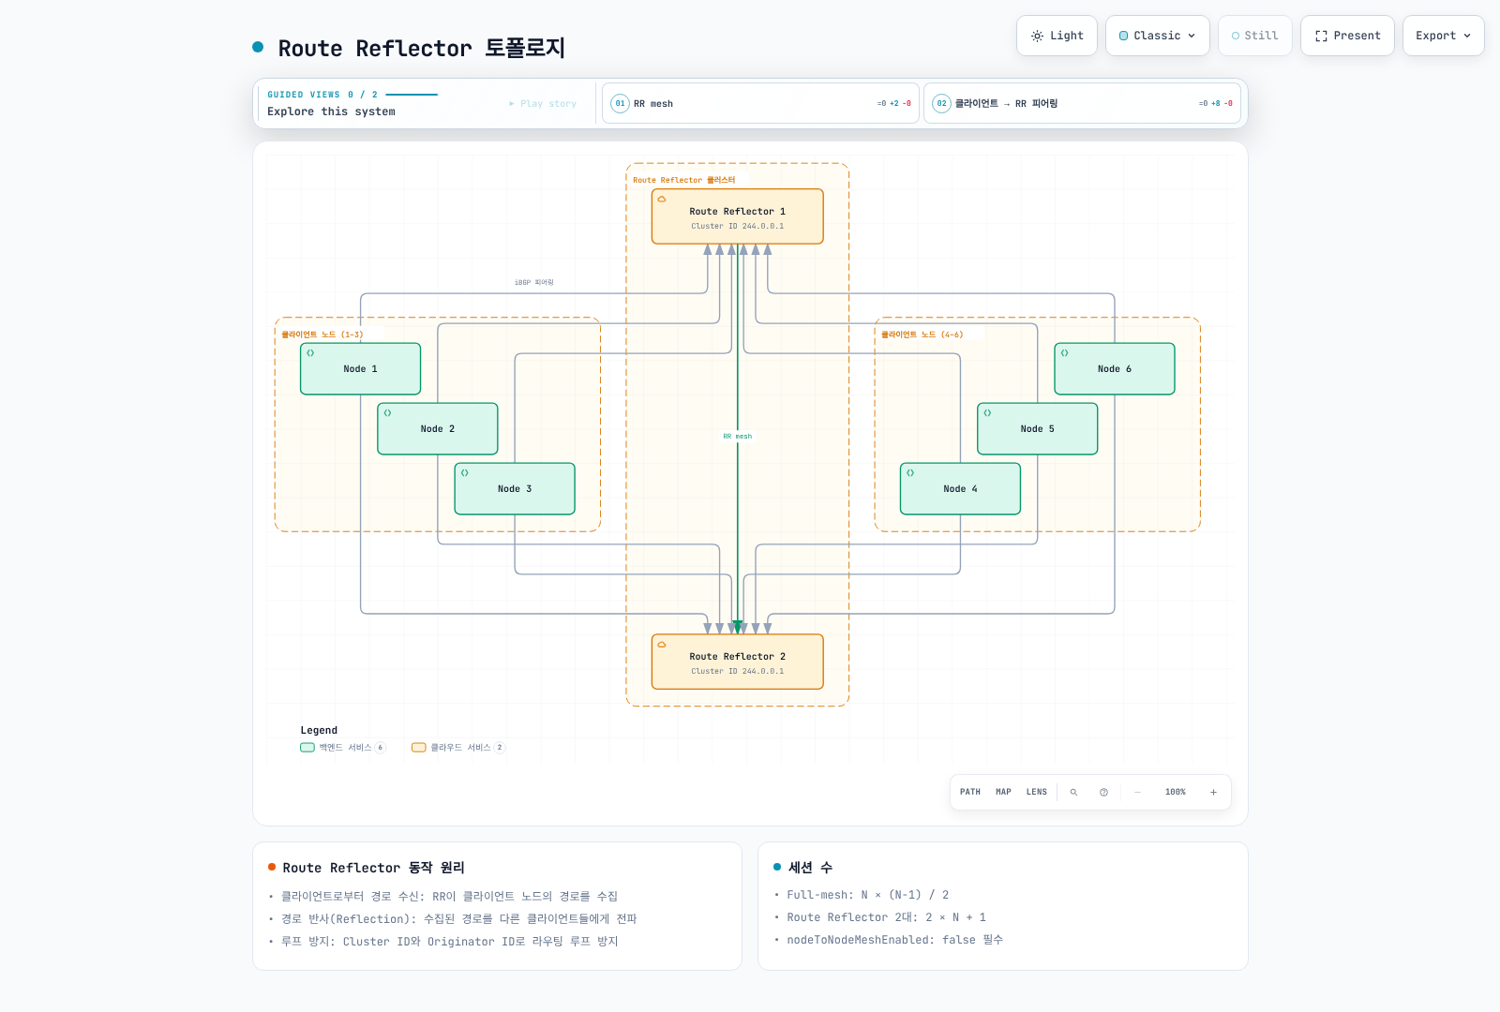Viewport: 1500px width, 1012px height.
Task: Click the code icon on Node 3
Action: pos(464,473)
